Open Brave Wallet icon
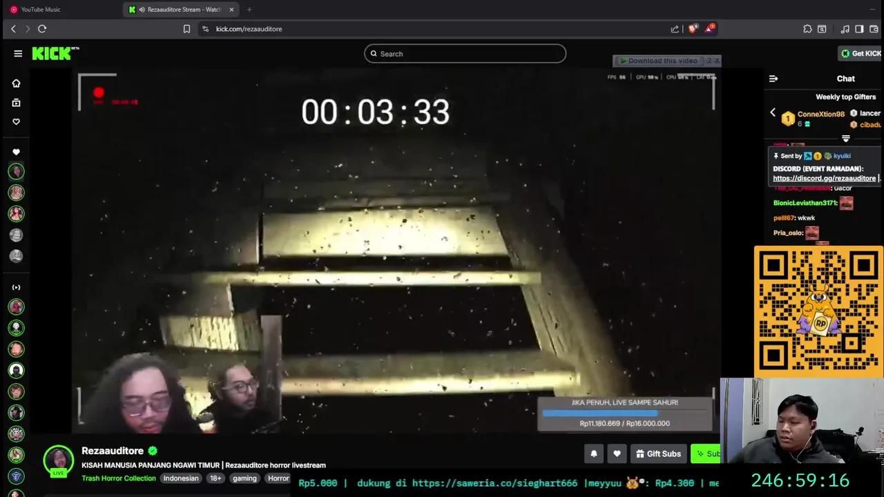The image size is (884, 497). point(873,29)
